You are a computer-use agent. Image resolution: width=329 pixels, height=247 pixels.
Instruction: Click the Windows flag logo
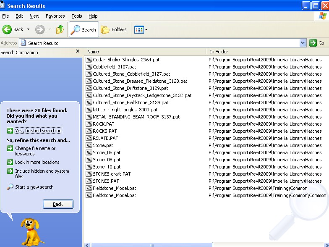(322, 16)
